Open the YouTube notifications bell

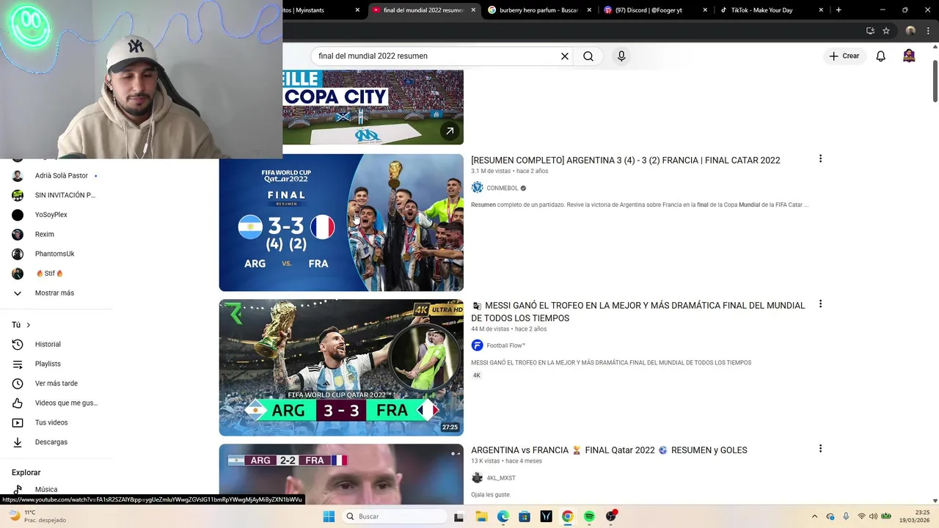[x=881, y=56]
